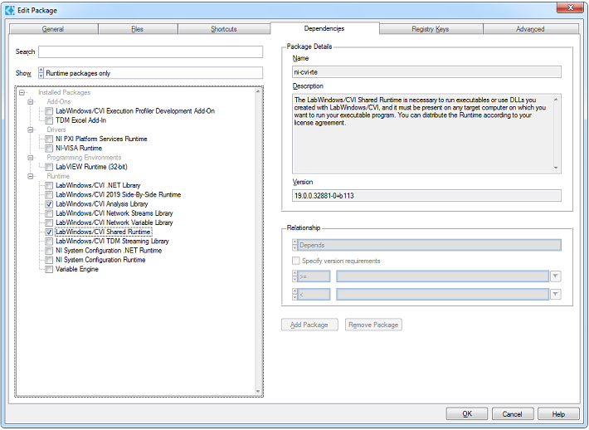
Task: Select the NI-VISA Runtime row label
Action: click(79, 149)
